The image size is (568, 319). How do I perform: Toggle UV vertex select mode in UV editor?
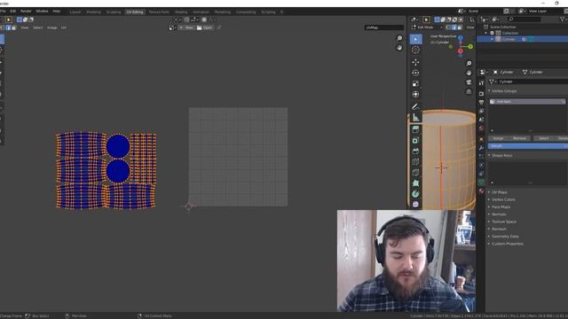[3, 27]
